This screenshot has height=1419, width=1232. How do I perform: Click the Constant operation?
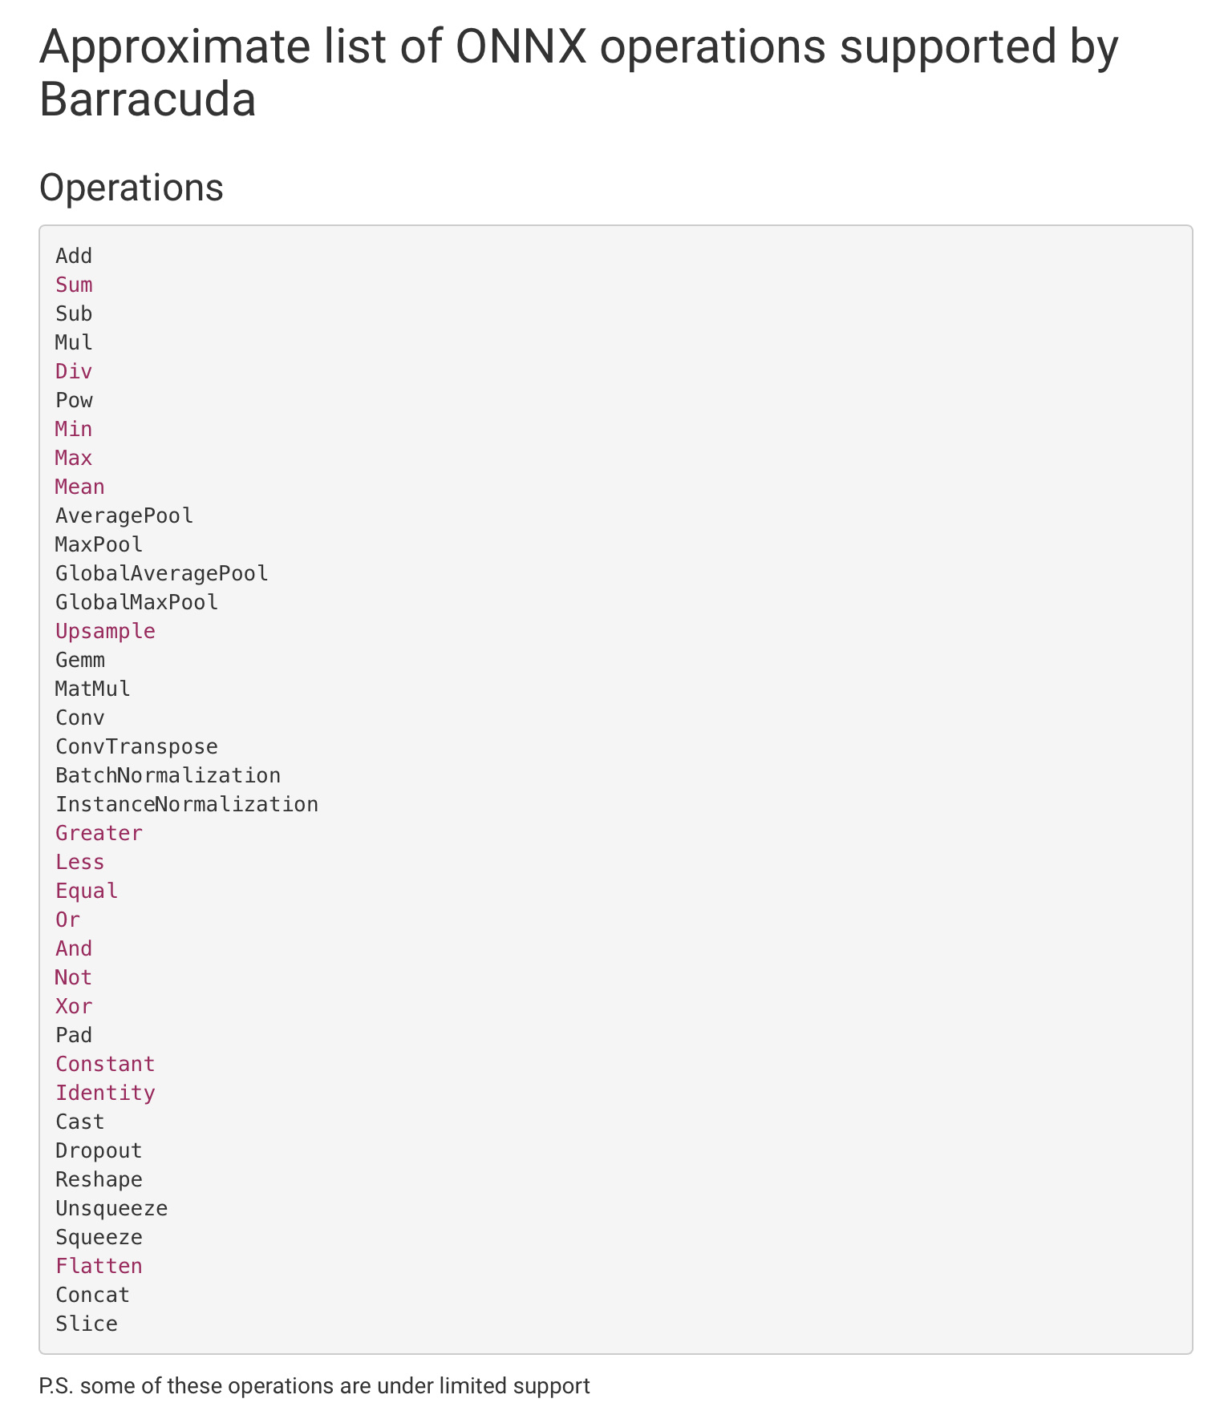[x=105, y=1064]
